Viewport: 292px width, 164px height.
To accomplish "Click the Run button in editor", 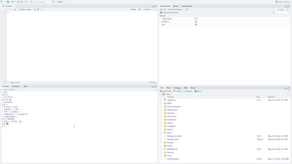I will click(x=133, y=9).
